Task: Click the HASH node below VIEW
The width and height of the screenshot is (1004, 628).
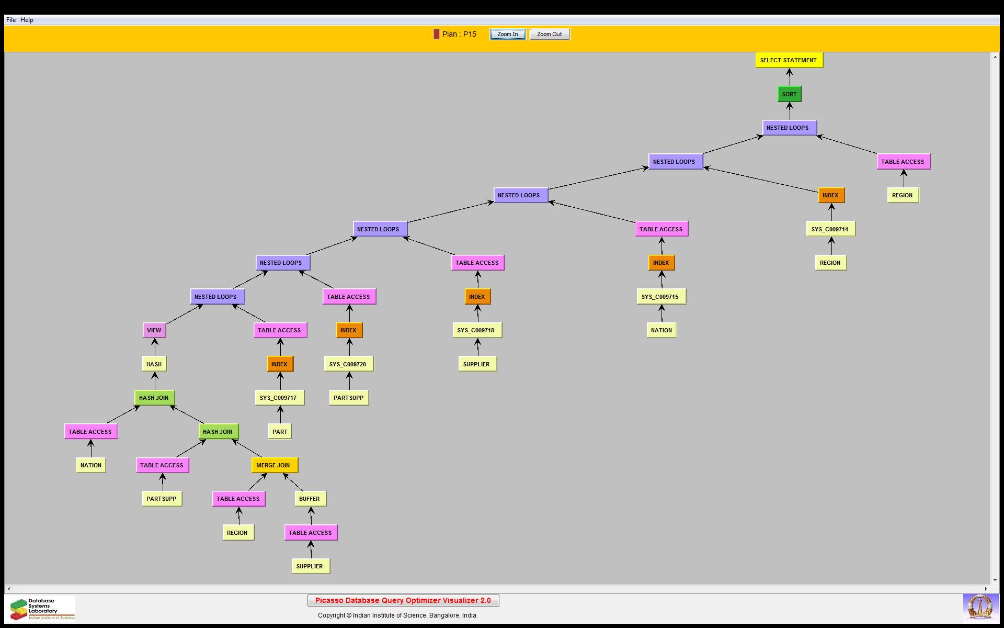Action: pyautogui.click(x=154, y=364)
